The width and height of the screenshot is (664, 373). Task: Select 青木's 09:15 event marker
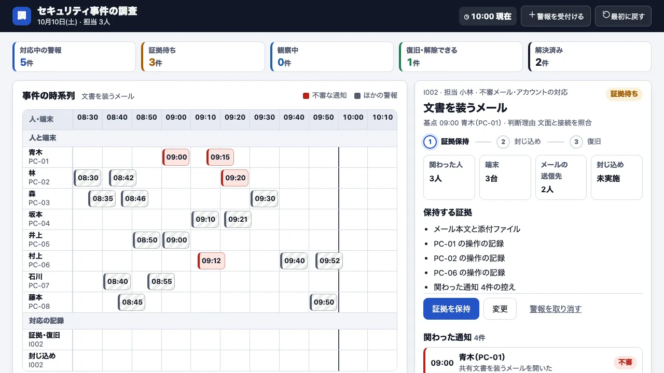tap(220, 157)
